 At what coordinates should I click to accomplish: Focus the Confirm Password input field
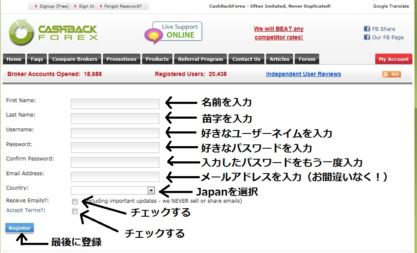tap(115, 162)
